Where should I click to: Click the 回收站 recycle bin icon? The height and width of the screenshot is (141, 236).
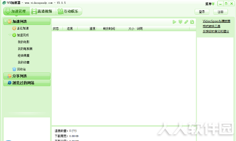pos(14,69)
